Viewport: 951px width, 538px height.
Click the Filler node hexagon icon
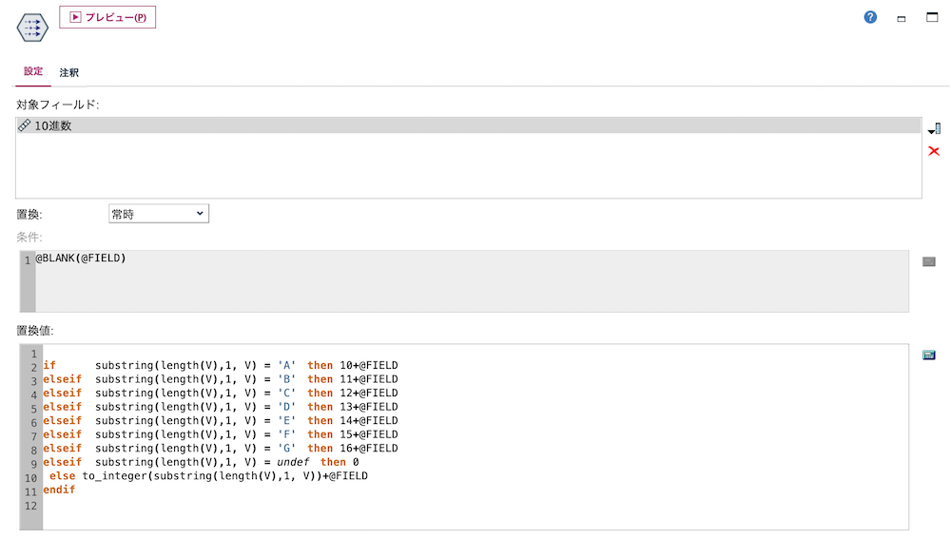coord(32,28)
